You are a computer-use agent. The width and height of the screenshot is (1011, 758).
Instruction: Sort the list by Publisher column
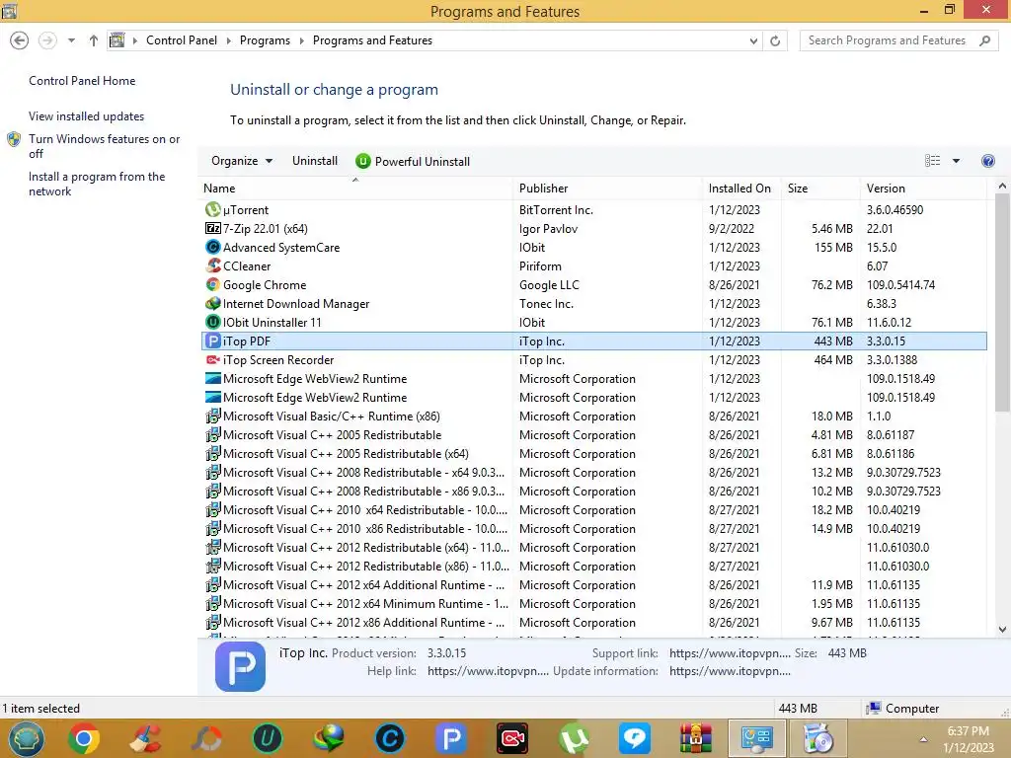[607, 189]
